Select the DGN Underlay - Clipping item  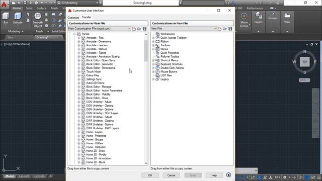[x=100, y=106]
